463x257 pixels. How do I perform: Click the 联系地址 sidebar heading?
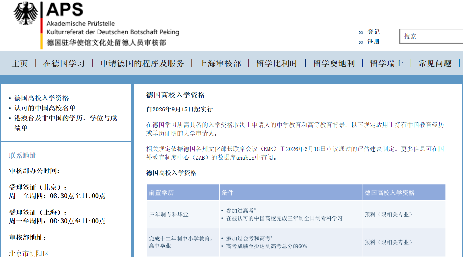point(22,156)
